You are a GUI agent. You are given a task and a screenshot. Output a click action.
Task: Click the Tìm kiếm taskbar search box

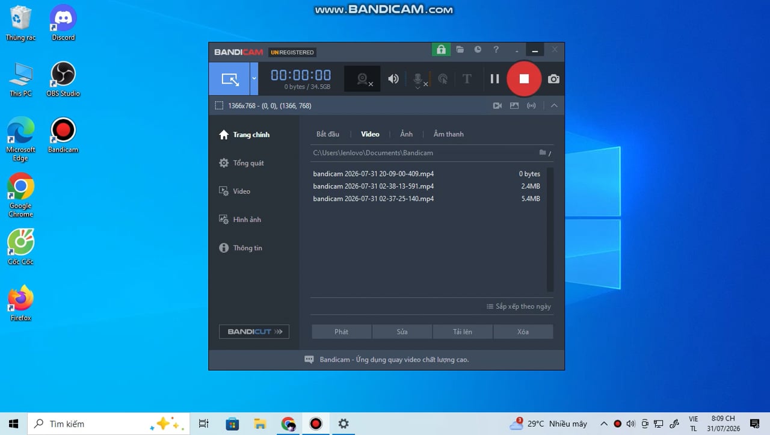pos(109,424)
